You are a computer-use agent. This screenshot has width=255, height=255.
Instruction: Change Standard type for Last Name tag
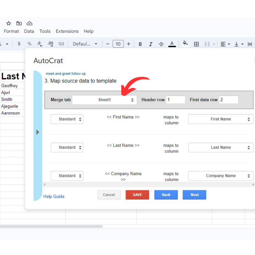point(67,147)
